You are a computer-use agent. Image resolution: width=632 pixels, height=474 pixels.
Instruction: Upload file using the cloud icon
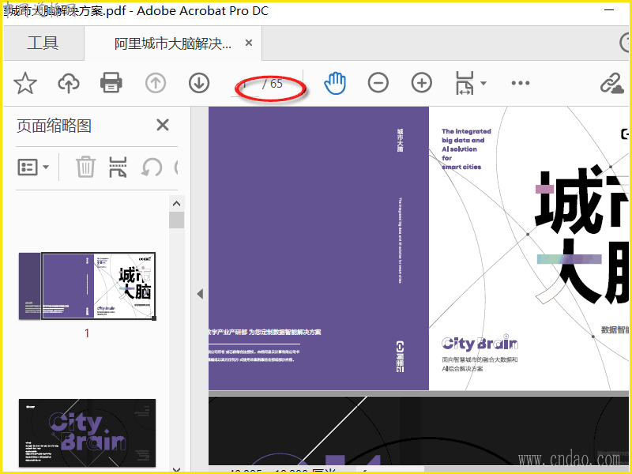69,84
